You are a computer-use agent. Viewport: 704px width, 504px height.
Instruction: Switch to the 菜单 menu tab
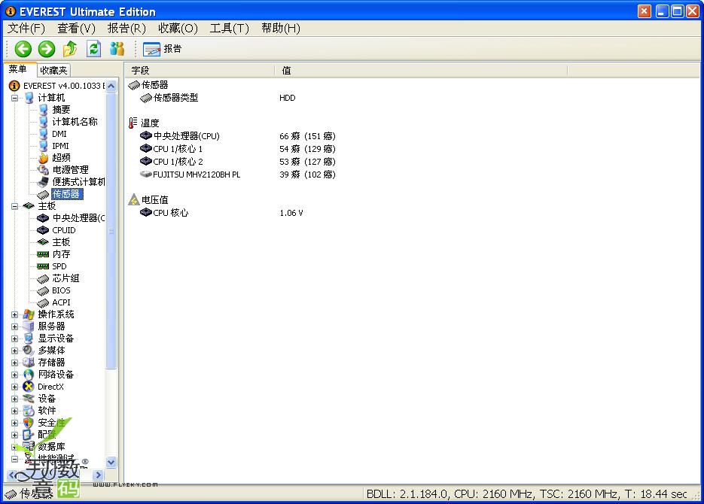[x=18, y=69]
